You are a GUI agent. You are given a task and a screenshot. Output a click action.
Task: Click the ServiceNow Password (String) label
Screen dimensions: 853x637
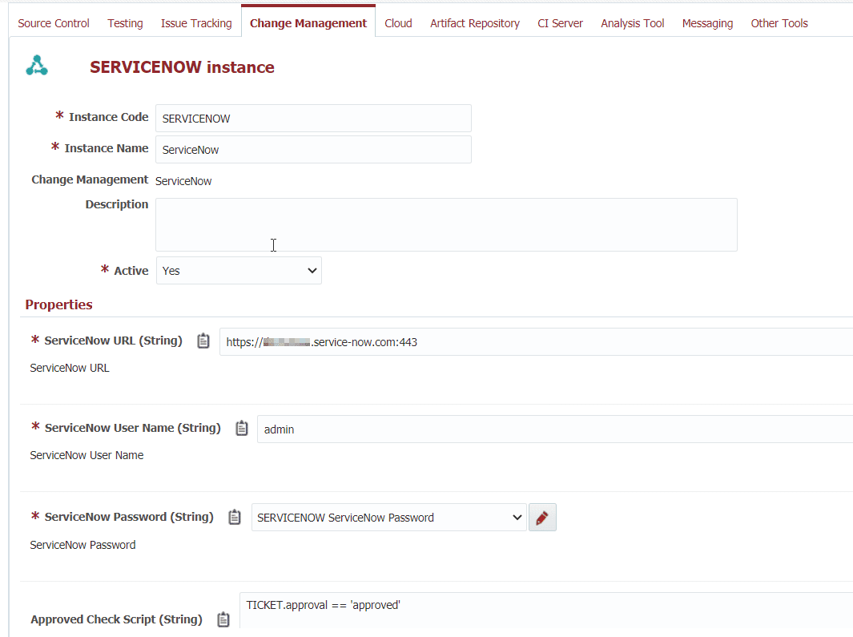point(129,517)
